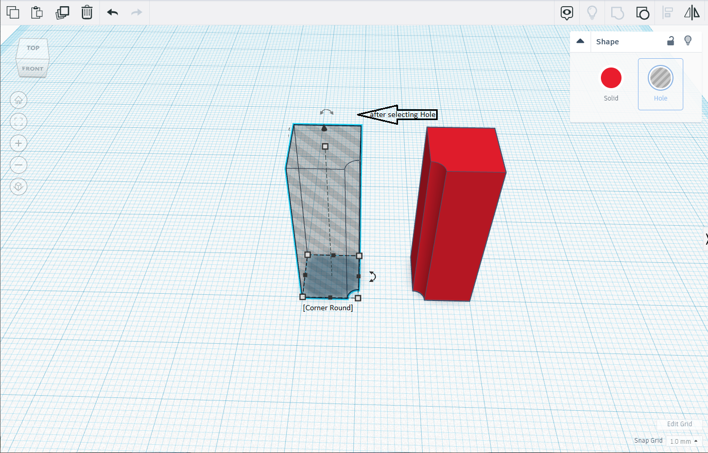
Task: Open the Notes speech-bubble tool
Action: [x=567, y=13]
